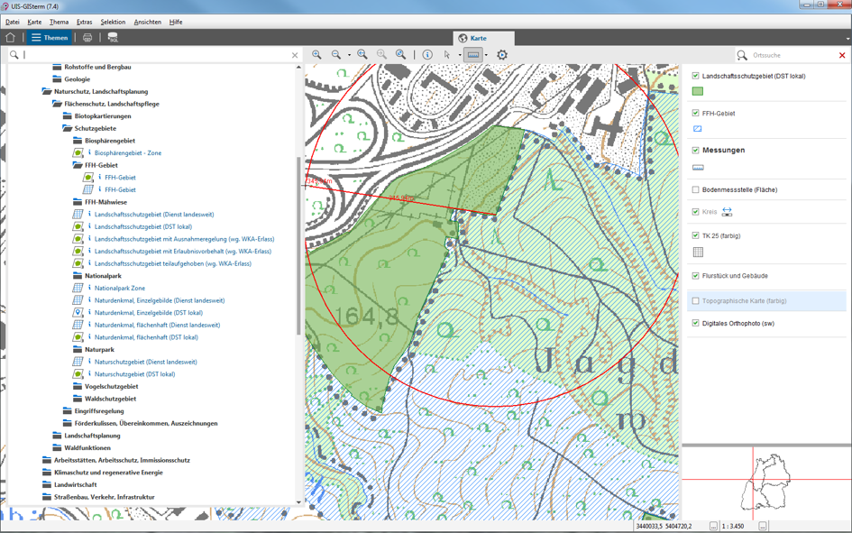
Task: Select Naturschutzgebiet (Dienst landesweit) layer link
Action: click(x=146, y=362)
